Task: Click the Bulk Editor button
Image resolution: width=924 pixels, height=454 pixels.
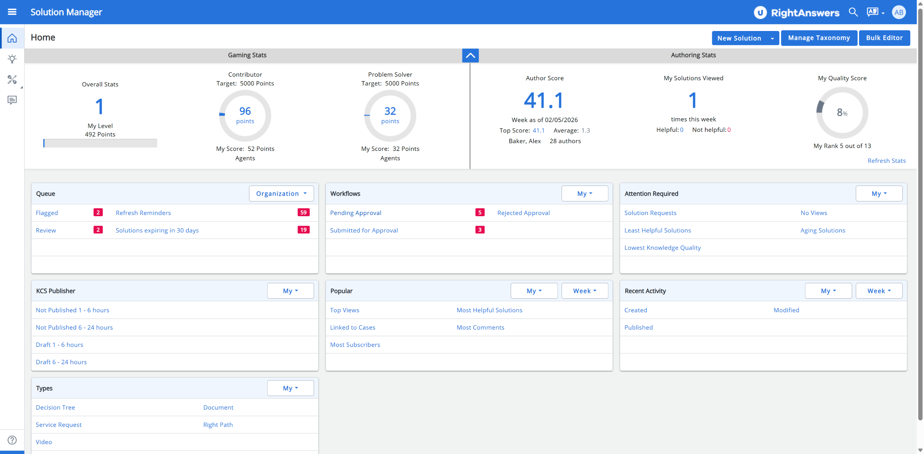Action: click(x=884, y=38)
